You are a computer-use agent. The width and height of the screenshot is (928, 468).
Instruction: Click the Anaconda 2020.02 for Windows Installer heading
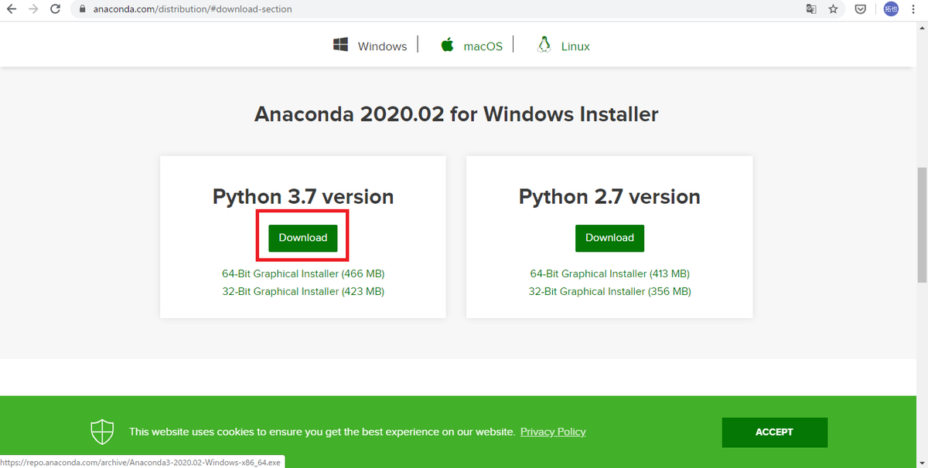pyautogui.click(x=456, y=115)
